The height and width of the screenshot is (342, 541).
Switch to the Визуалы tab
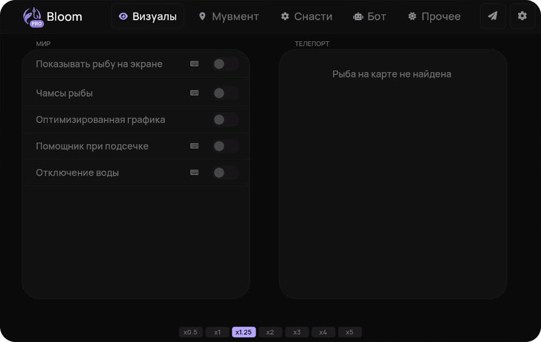(x=147, y=16)
